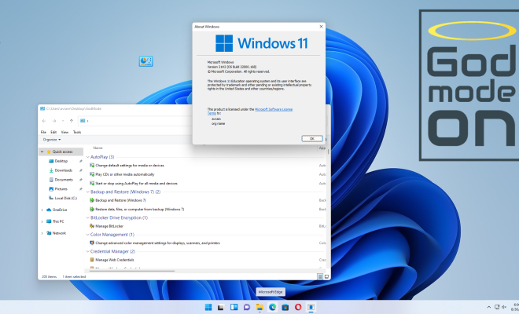Open the Tools menu
The width and height of the screenshot is (519, 314).
77,132
